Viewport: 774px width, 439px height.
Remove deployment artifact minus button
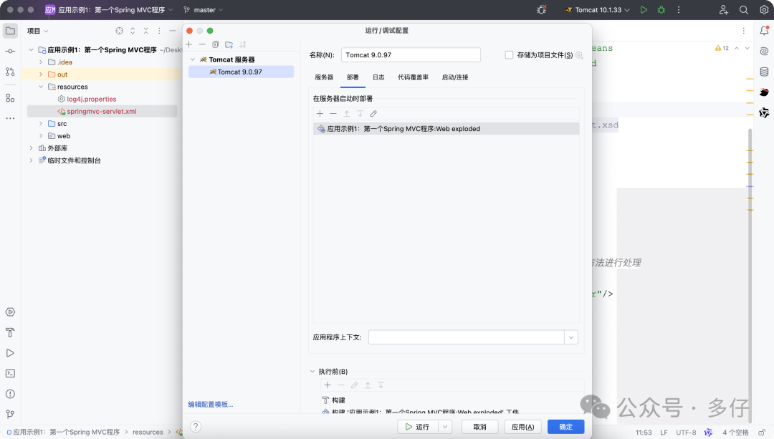click(333, 113)
